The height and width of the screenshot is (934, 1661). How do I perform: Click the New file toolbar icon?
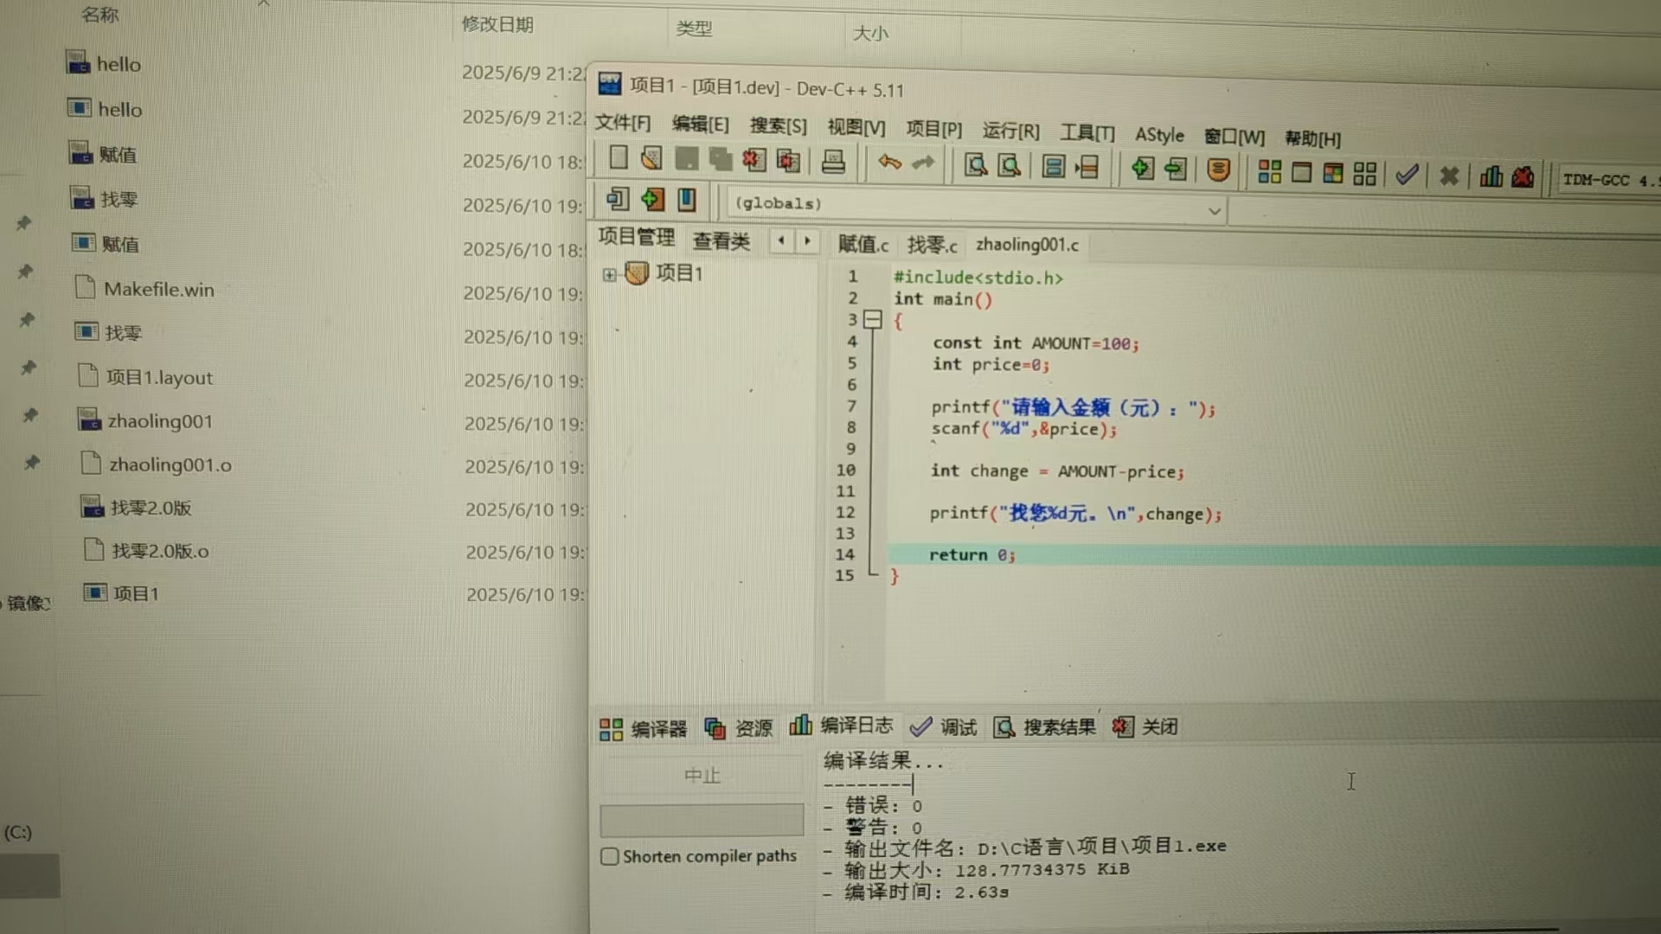click(618, 157)
